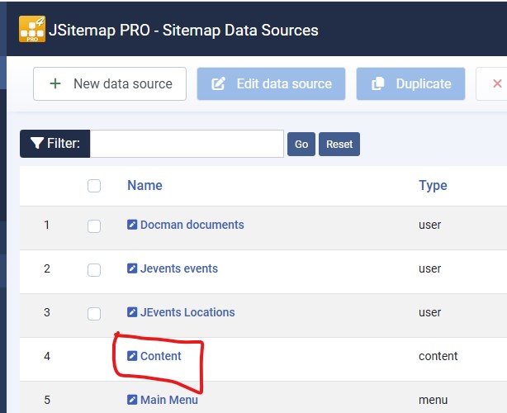Image resolution: width=507 pixels, height=413 pixels.
Task: Click the edit icon beside Jevents events
Action: click(132, 268)
